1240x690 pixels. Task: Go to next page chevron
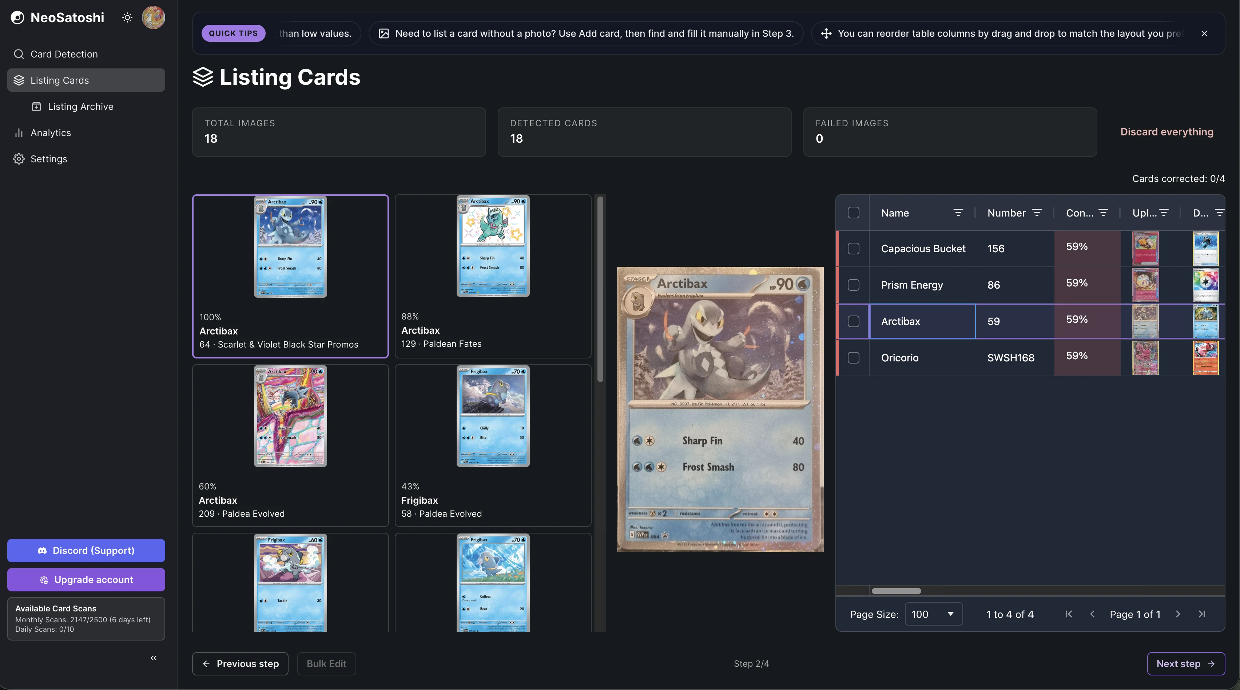pyautogui.click(x=1178, y=614)
